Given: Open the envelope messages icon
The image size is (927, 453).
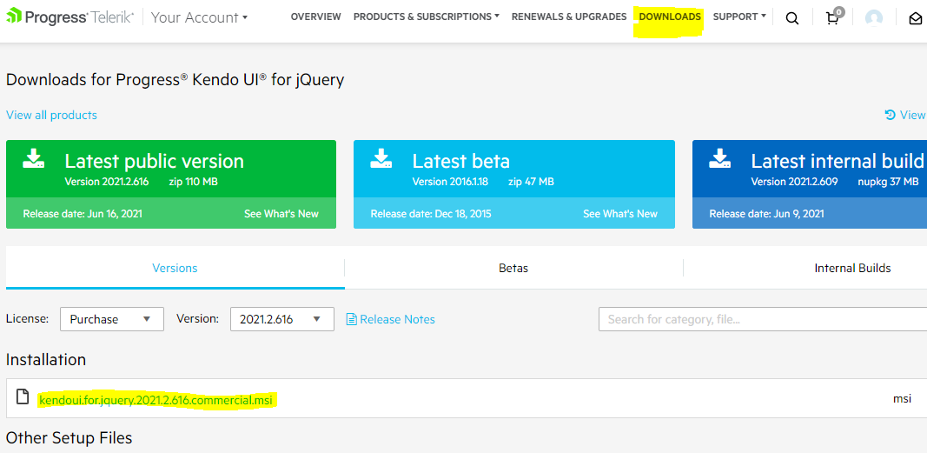Looking at the screenshot, I should pyautogui.click(x=915, y=19).
